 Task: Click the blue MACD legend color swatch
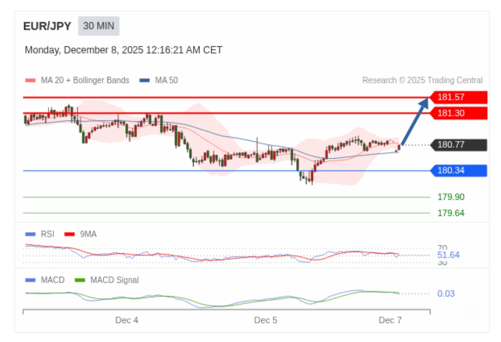pos(30,280)
